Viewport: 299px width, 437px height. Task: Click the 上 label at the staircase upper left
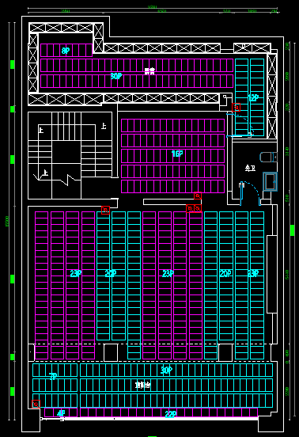(x=41, y=130)
